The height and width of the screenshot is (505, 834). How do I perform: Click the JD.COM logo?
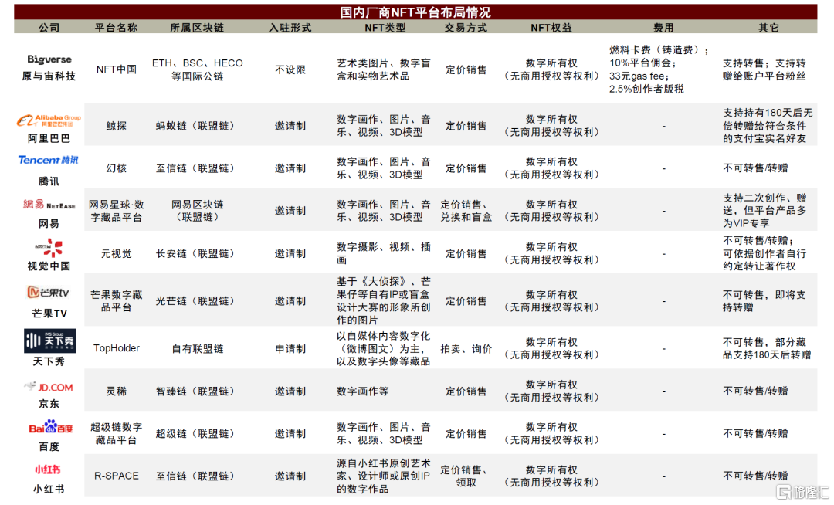(x=49, y=386)
